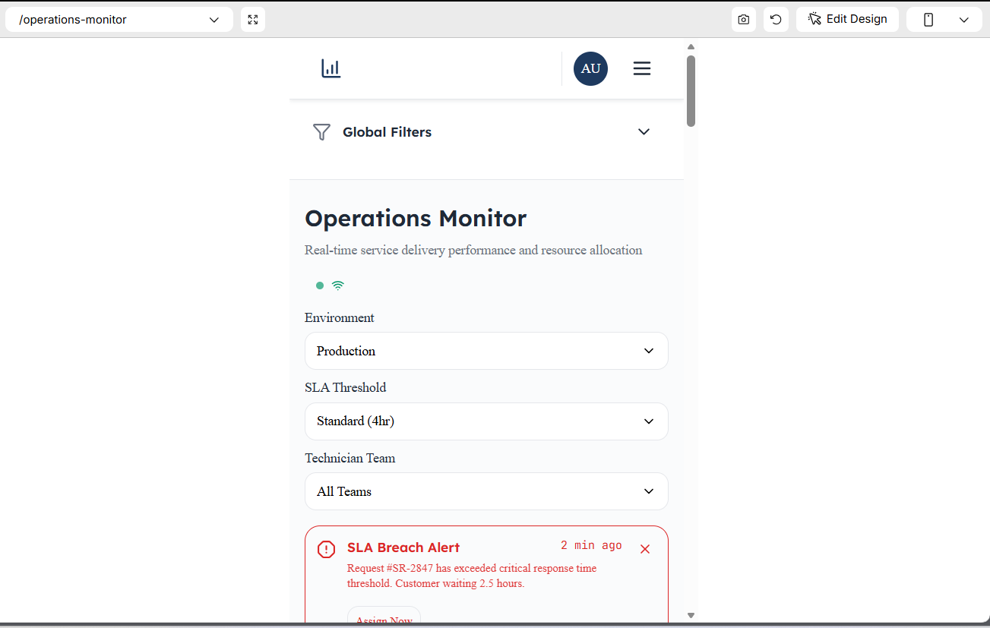Image resolution: width=990 pixels, height=628 pixels.
Task: Click the '2 min ago' timestamp
Action: pos(591,545)
